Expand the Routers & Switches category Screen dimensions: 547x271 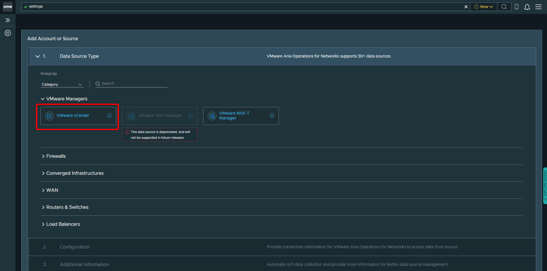67,207
